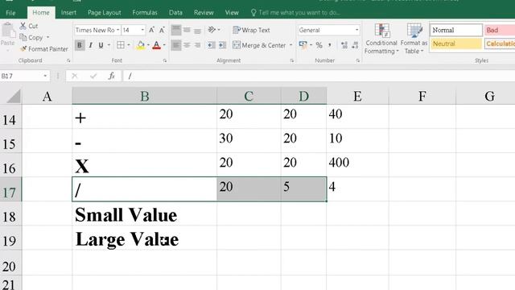Open Format as Table menu
This screenshot has width=515, height=290.
[414, 39]
